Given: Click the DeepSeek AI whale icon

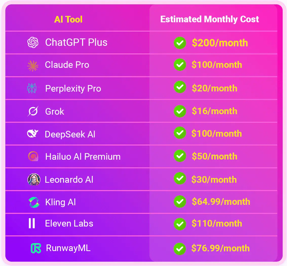Looking at the screenshot, I should coord(33,134).
